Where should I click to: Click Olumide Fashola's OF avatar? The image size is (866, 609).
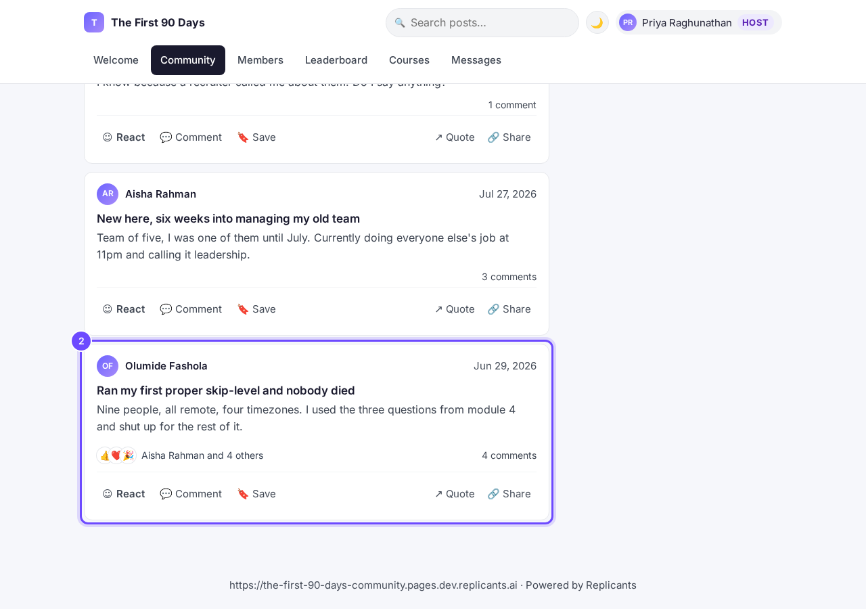click(108, 366)
